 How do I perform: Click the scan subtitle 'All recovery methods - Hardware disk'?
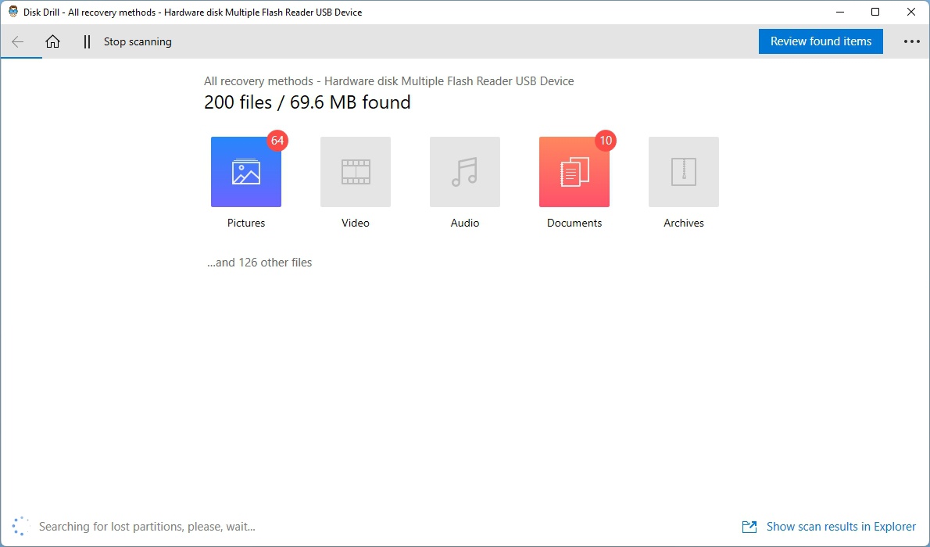pos(389,81)
